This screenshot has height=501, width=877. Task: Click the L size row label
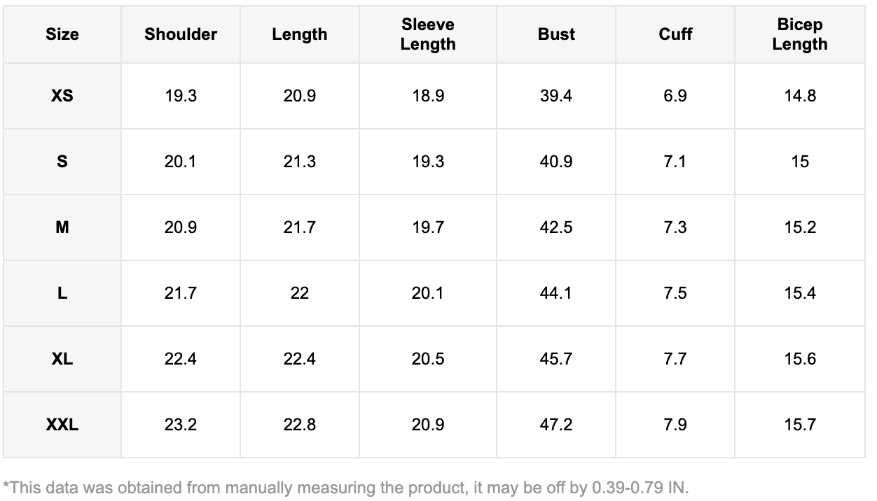62,293
